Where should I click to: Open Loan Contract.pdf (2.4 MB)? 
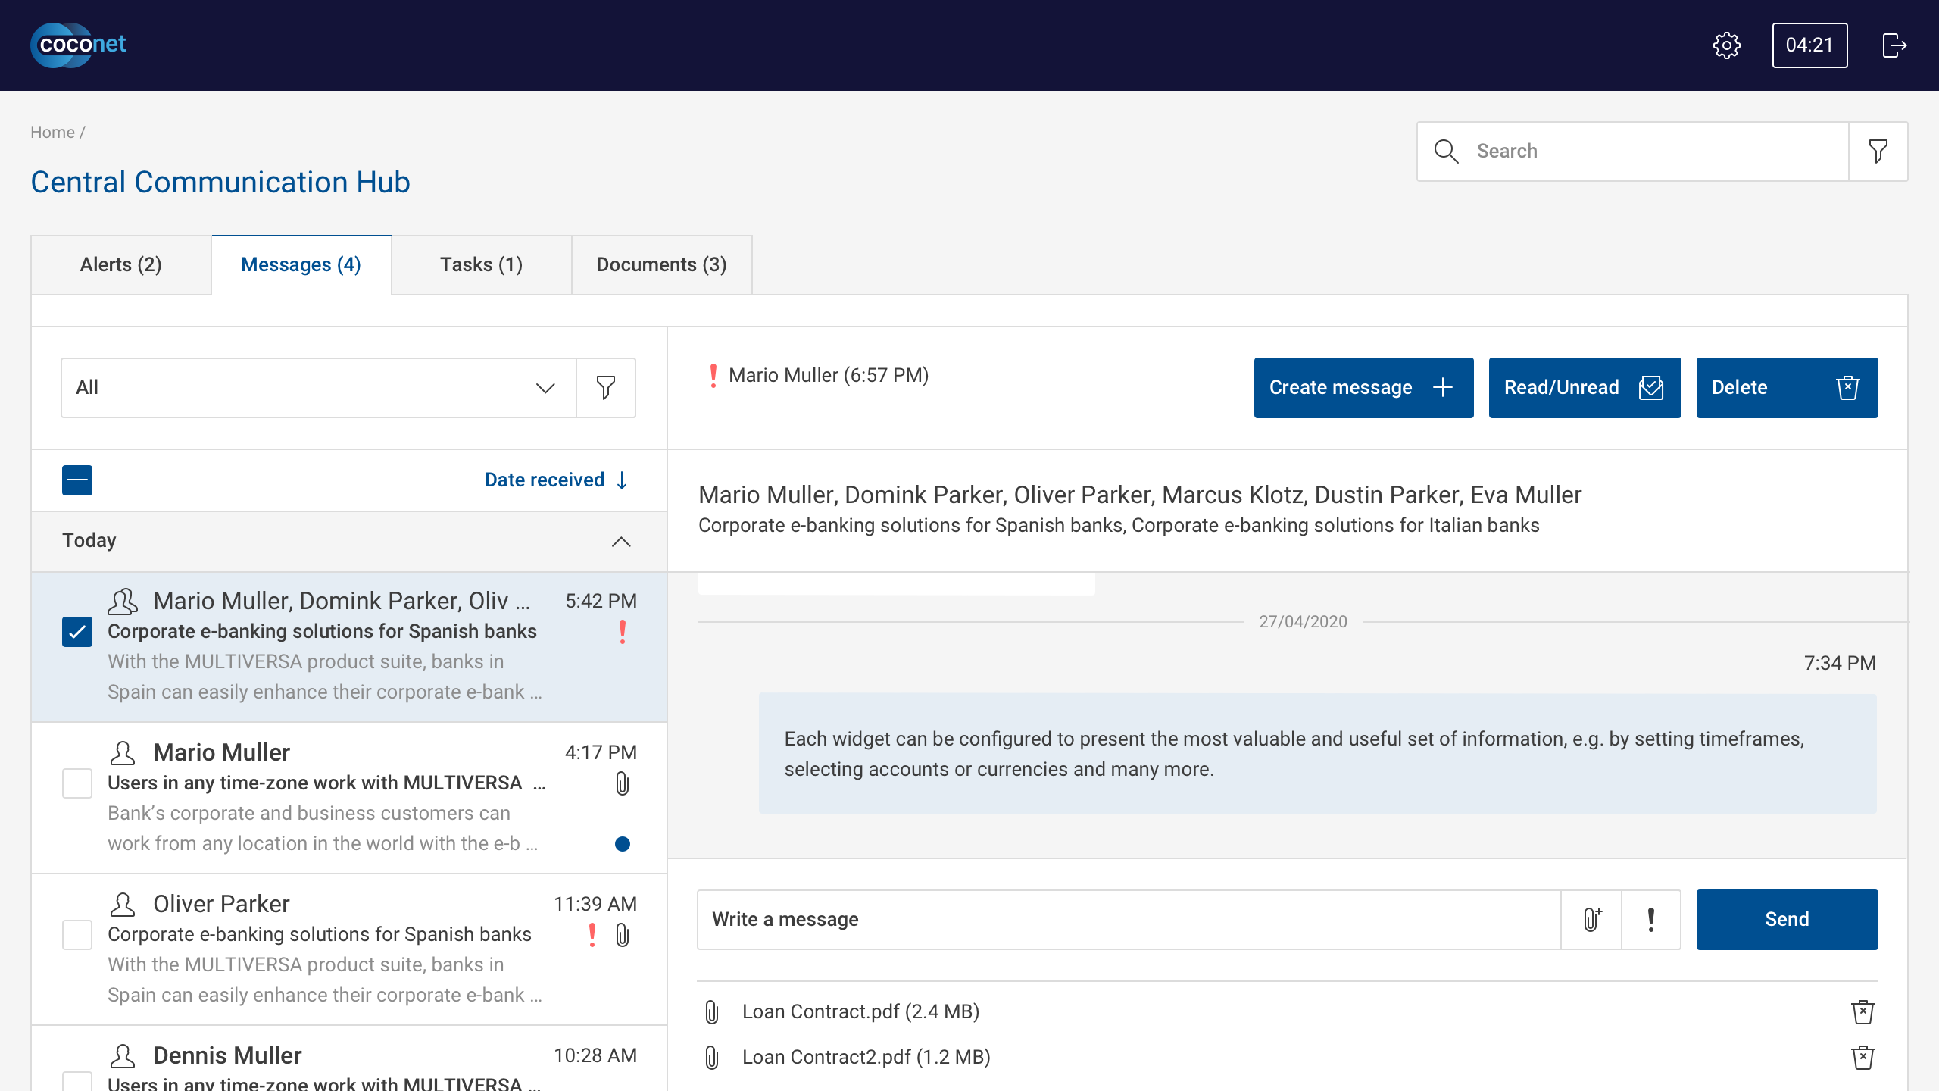860,1011
